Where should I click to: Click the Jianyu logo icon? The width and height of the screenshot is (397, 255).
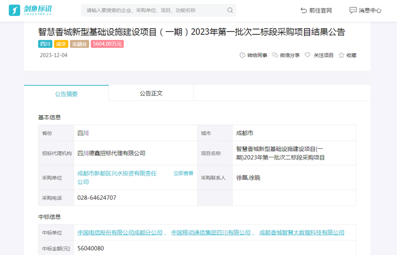(14, 10)
